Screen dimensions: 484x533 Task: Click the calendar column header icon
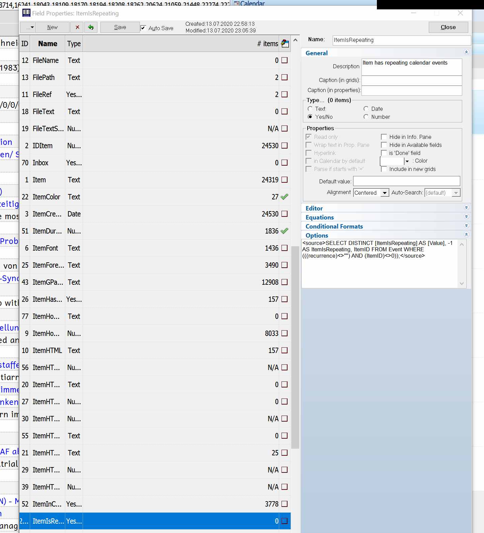pos(285,43)
